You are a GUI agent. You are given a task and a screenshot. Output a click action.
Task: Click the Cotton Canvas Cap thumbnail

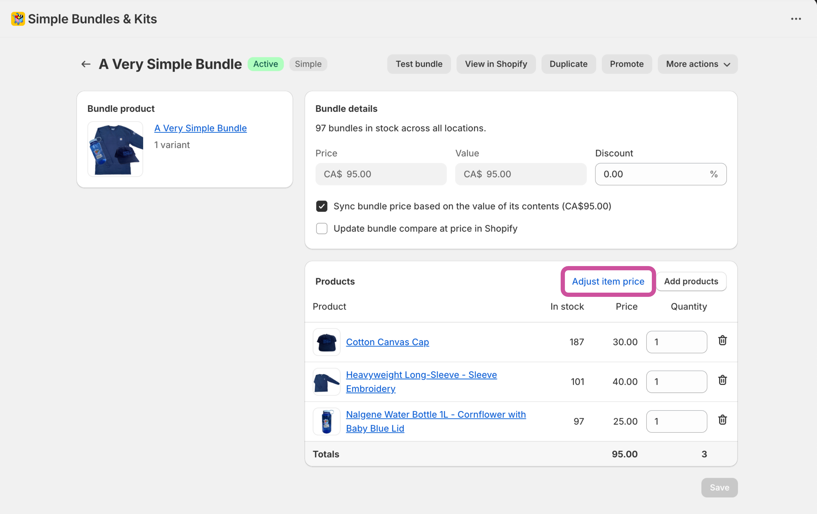click(x=326, y=342)
